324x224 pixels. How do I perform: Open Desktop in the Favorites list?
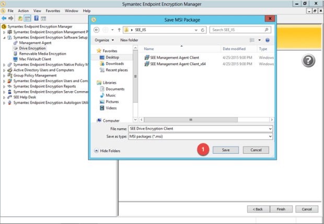[112, 57]
